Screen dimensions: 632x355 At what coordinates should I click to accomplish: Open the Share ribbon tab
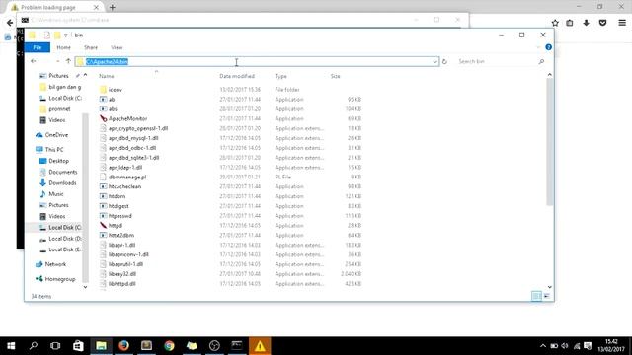91,47
